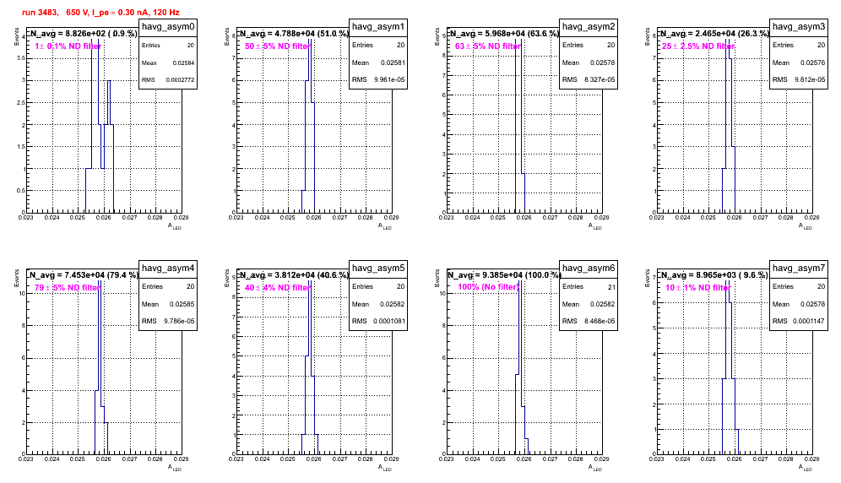The image size is (841, 483).
Task: Select the havg_asym5 stats box title
Action: (x=378, y=269)
